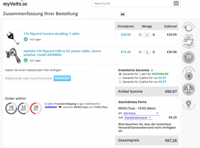Select 1 year free warranty option
The image size is (200, 148).
[x=120, y=74]
